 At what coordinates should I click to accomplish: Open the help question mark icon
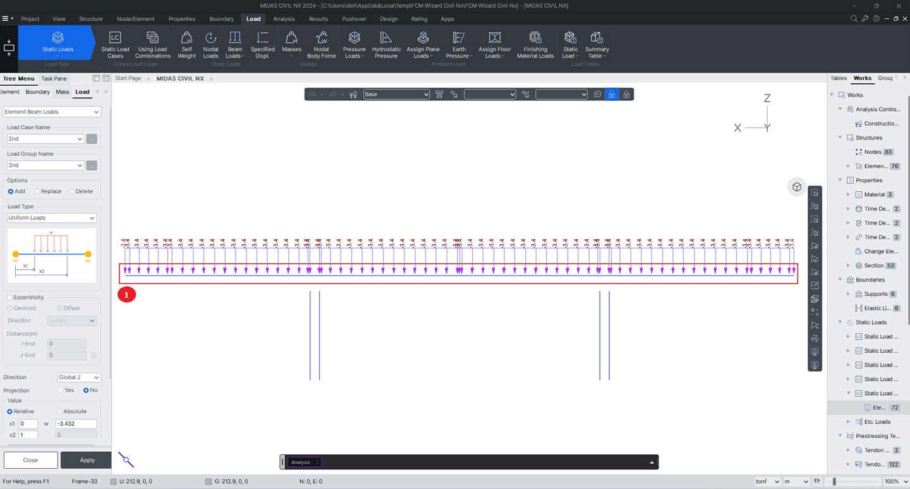coord(876,19)
